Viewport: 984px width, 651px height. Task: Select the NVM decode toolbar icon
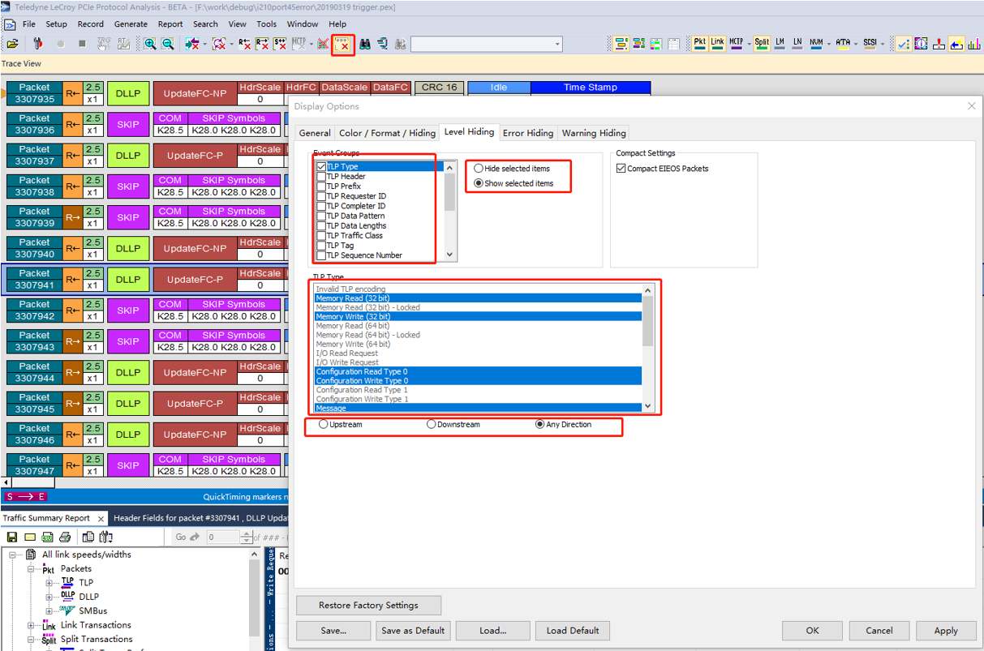pos(815,42)
